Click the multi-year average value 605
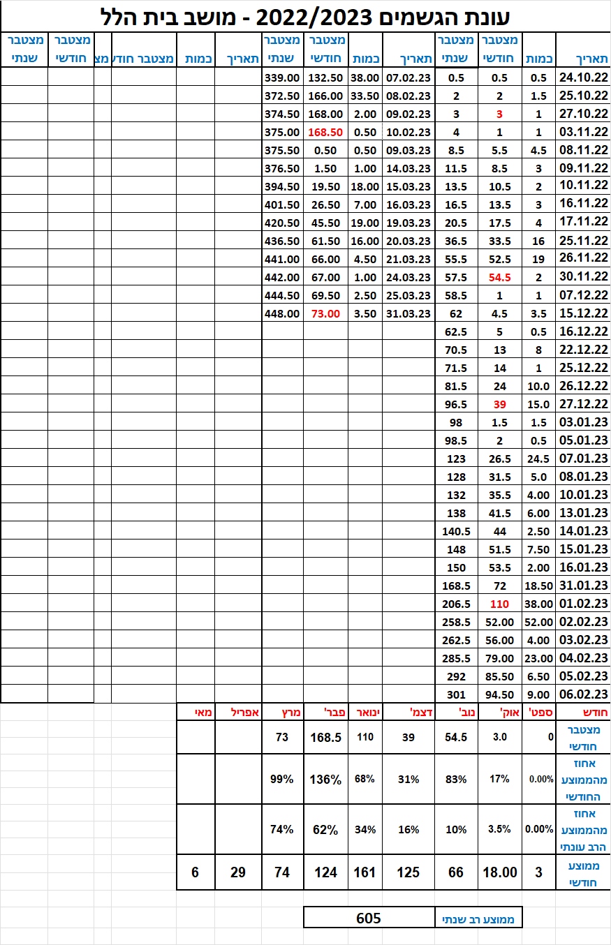611x945 pixels. click(369, 918)
